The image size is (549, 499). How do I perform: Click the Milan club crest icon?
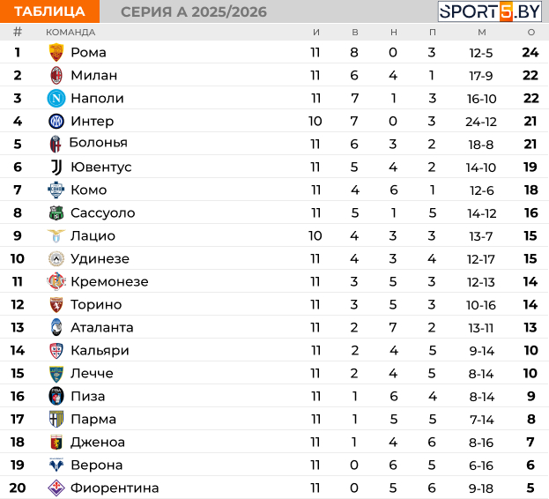click(x=56, y=75)
